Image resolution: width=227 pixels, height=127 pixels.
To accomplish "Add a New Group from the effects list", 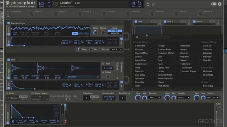I will tap(208, 86).
